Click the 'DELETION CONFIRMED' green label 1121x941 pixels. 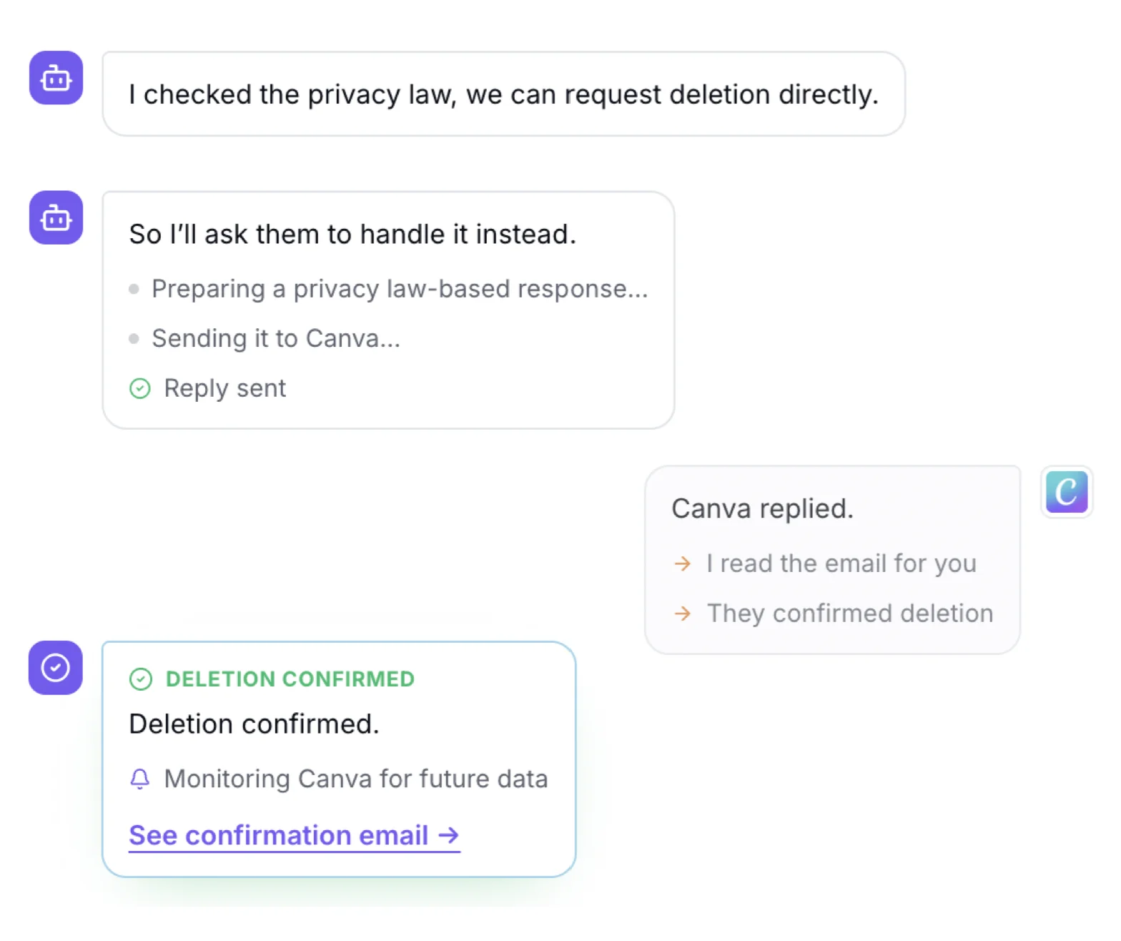click(290, 679)
